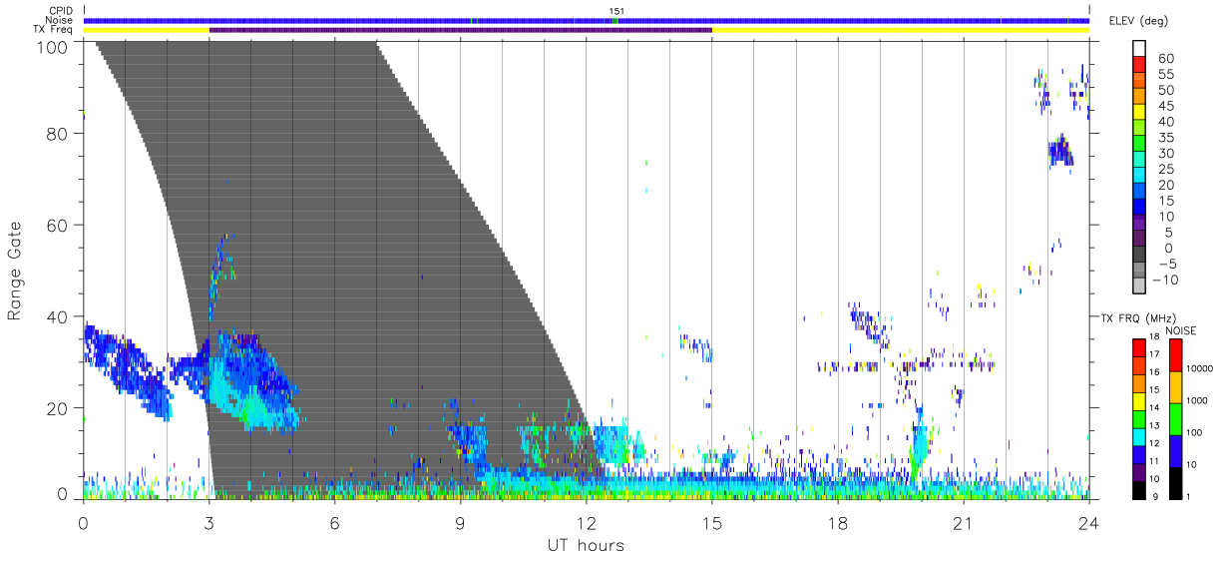Click the 40 tick label on the Range Gate axis

click(x=57, y=316)
